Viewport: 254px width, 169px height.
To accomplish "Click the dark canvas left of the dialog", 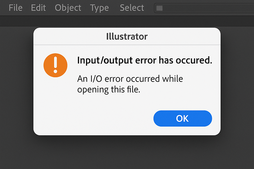I will click(16, 91).
